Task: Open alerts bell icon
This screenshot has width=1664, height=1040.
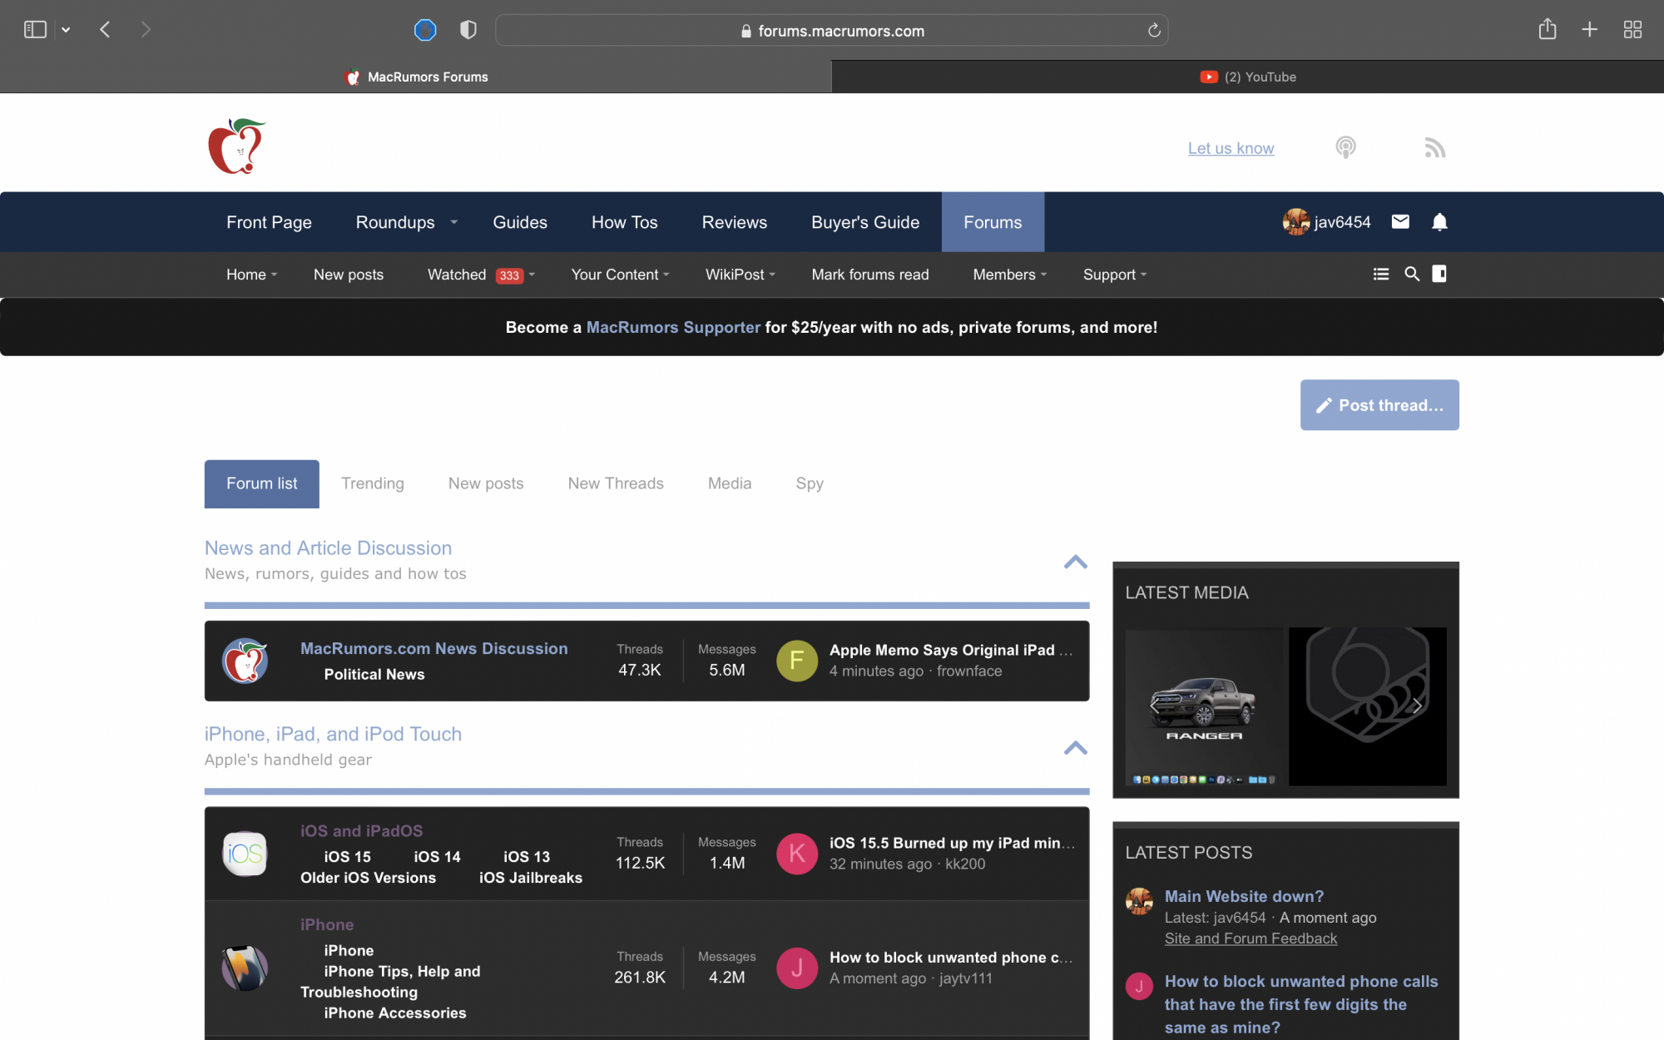Action: [x=1439, y=221]
